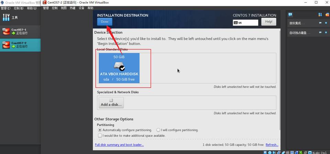Click the hard disk activity status icon
330x154 pixels.
point(265,152)
